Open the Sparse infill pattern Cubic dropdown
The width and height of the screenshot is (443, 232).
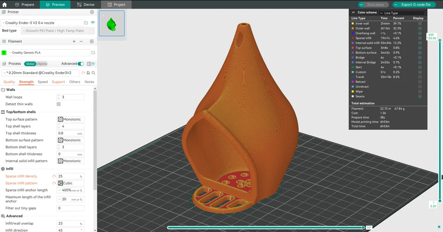click(x=70, y=183)
